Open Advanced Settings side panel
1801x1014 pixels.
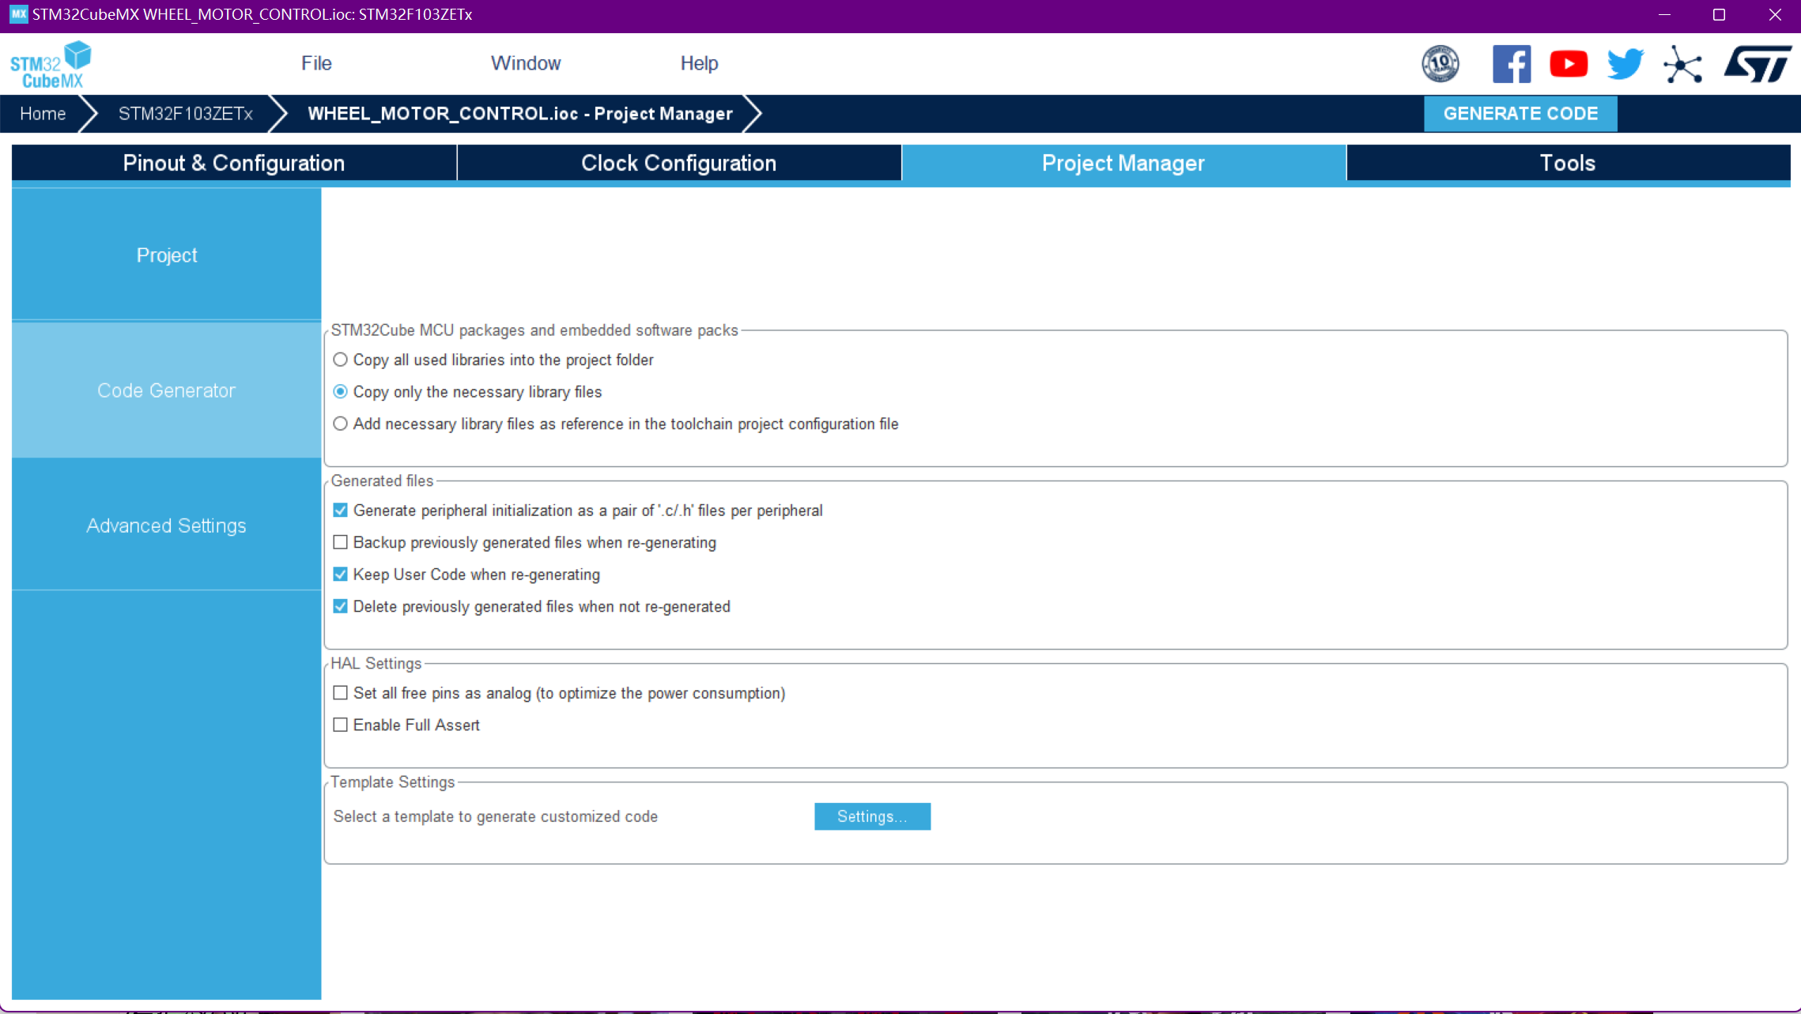click(166, 526)
